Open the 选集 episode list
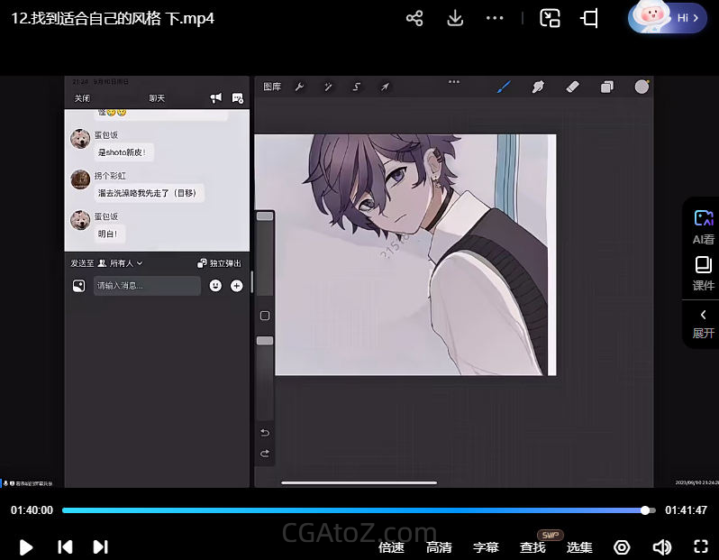Screen dimensions: 719x560 [x=579, y=547]
